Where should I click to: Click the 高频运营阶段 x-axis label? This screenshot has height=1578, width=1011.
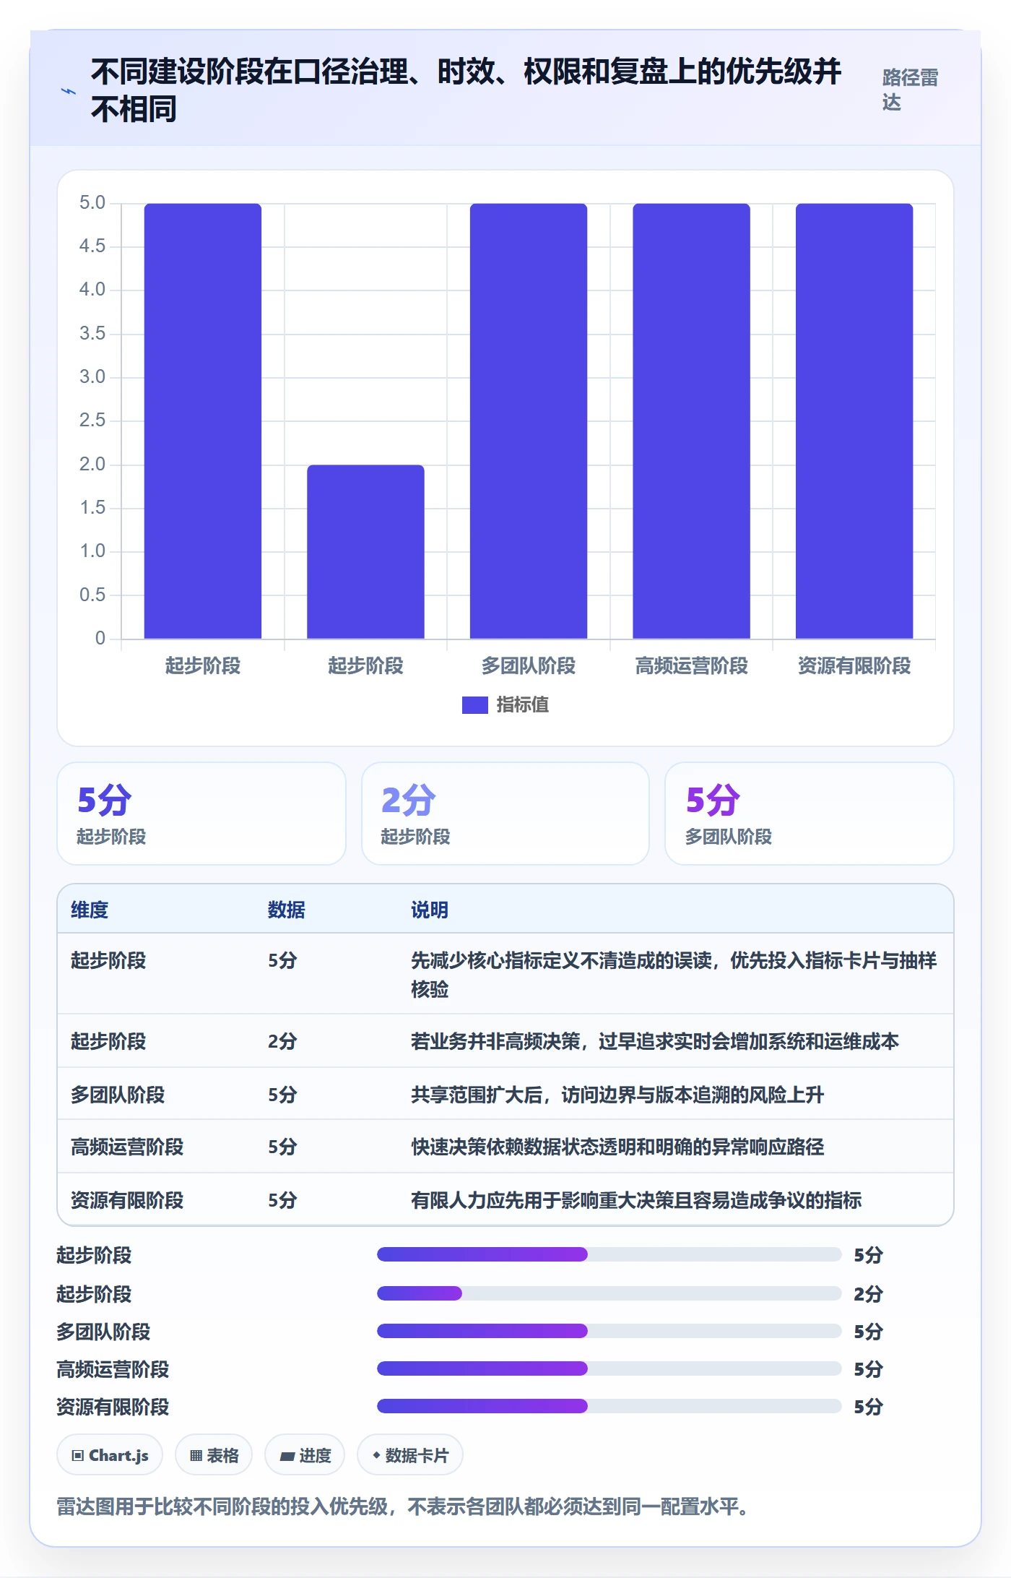tap(692, 665)
